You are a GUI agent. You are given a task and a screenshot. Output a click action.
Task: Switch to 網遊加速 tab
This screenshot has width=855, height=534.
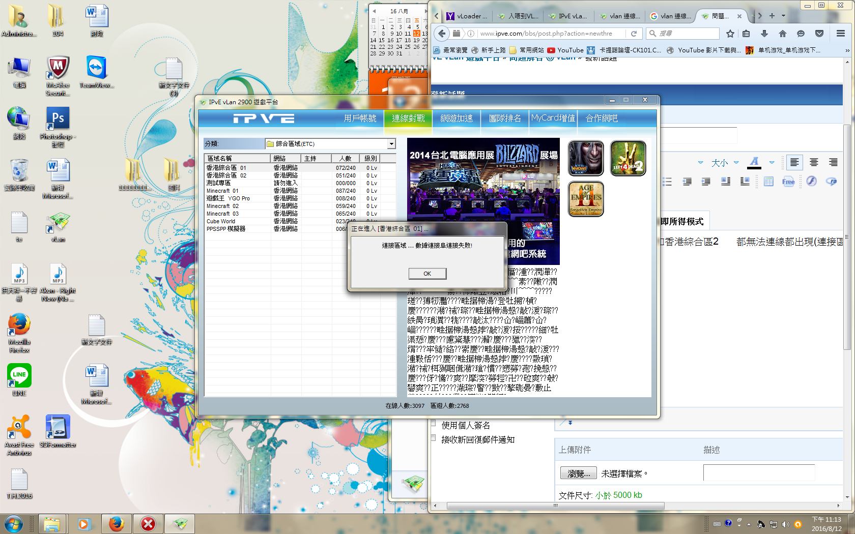click(x=456, y=118)
